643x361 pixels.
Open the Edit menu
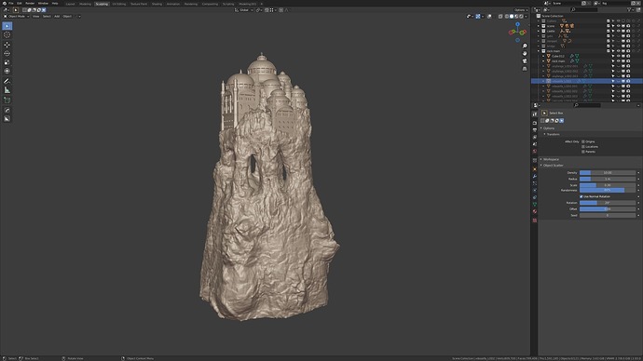20,4
